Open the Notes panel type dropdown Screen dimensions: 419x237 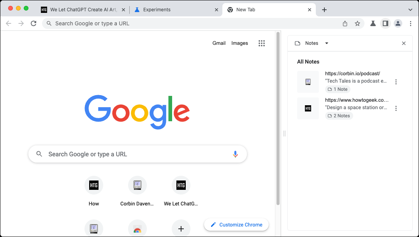(326, 43)
